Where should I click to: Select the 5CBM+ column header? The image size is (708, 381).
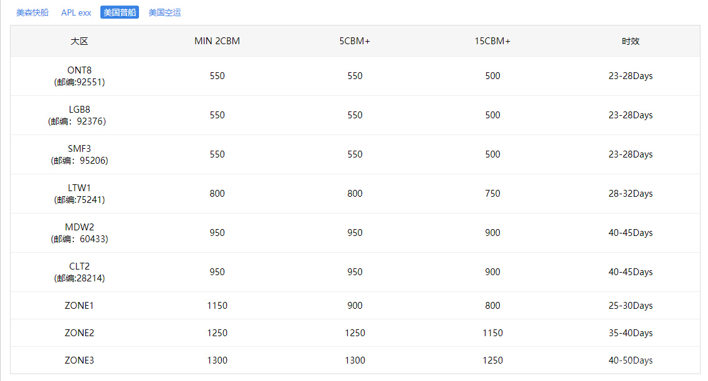click(355, 41)
